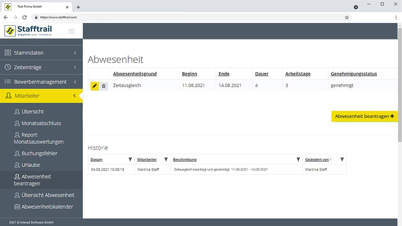Open Zeiteinträge in sidebar

41,67
